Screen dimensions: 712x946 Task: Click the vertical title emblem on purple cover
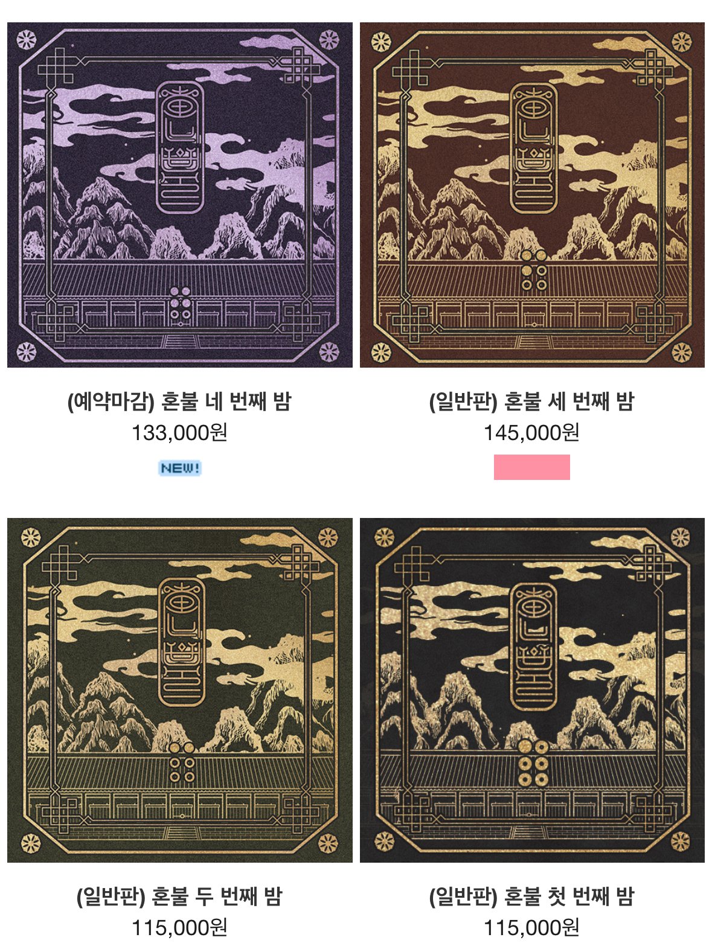[x=179, y=148]
